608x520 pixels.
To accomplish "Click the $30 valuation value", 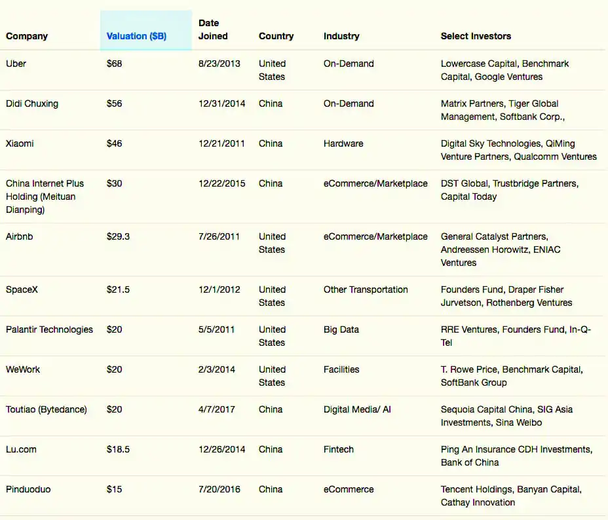I will [x=115, y=183].
